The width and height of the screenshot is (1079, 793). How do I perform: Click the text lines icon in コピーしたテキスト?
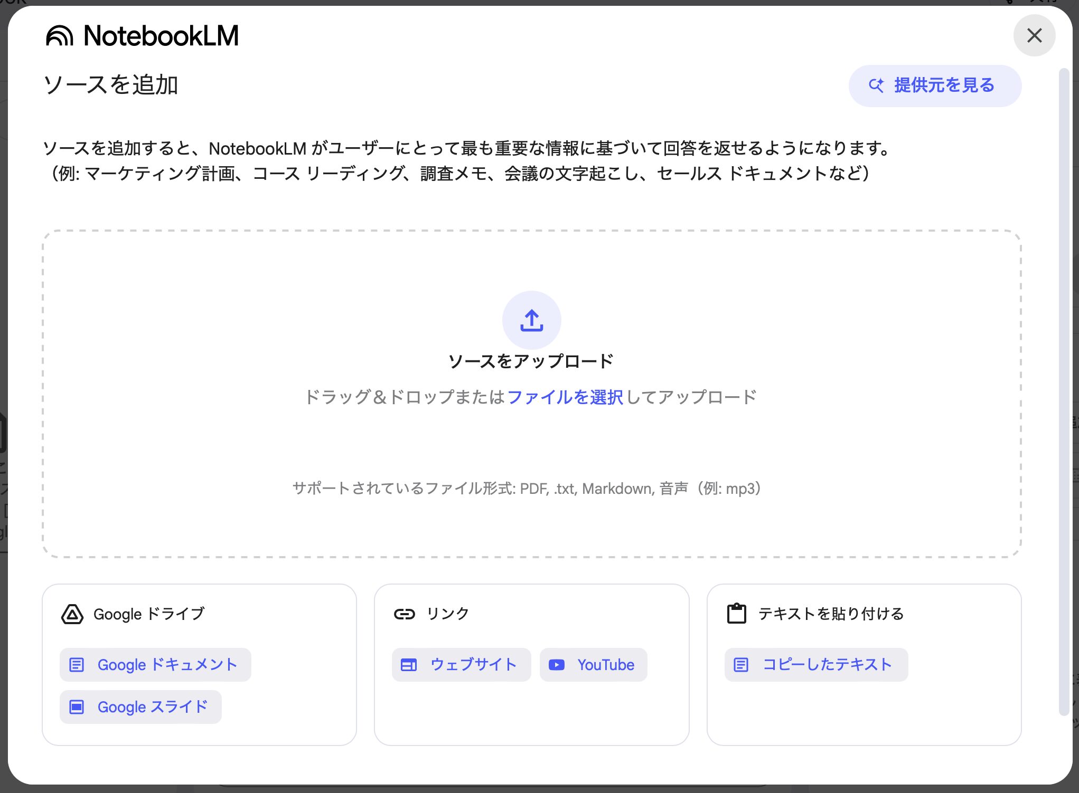pyautogui.click(x=741, y=665)
